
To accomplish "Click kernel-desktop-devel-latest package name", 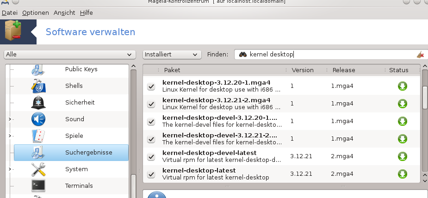I will [x=209, y=153].
